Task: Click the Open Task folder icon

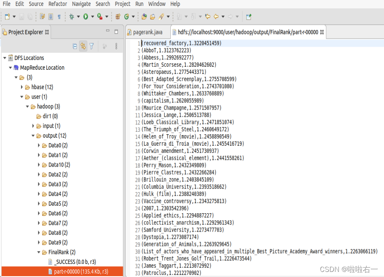Action: coord(152,17)
